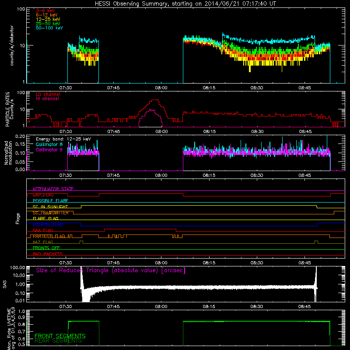Image resolution: width=350 pixels, height=350 pixels.
Task: Select the SC_IN_SUNLIGHT flag label
Action: (50, 206)
